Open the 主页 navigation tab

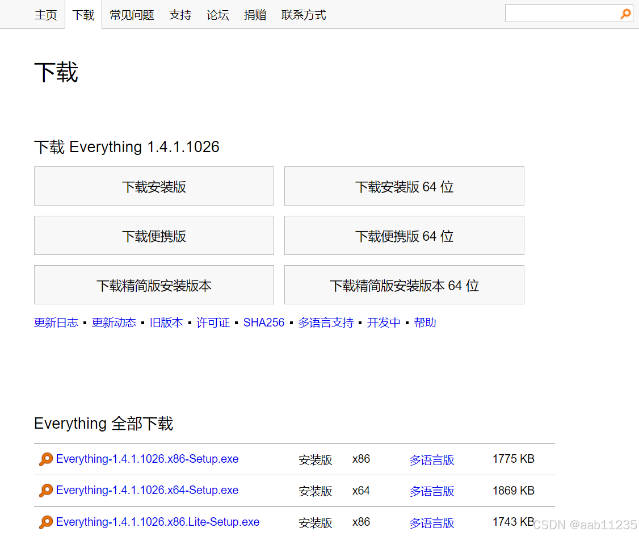pos(45,15)
